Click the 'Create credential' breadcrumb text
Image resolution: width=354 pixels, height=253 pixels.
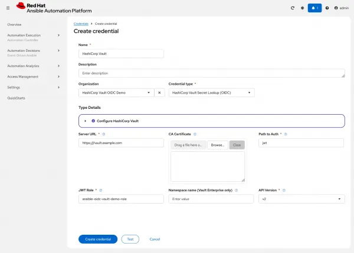coord(106,24)
